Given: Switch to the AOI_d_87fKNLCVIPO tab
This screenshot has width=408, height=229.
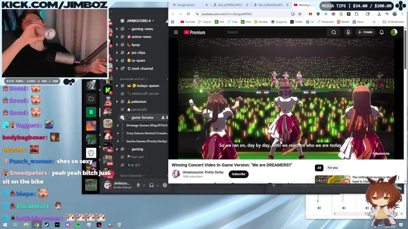Looking at the screenshot, I should pos(230,5).
